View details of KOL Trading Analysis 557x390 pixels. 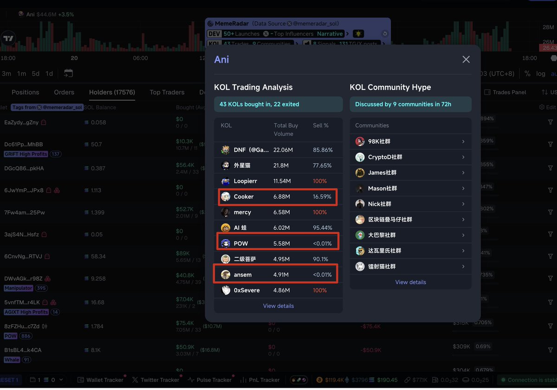(x=278, y=306)
